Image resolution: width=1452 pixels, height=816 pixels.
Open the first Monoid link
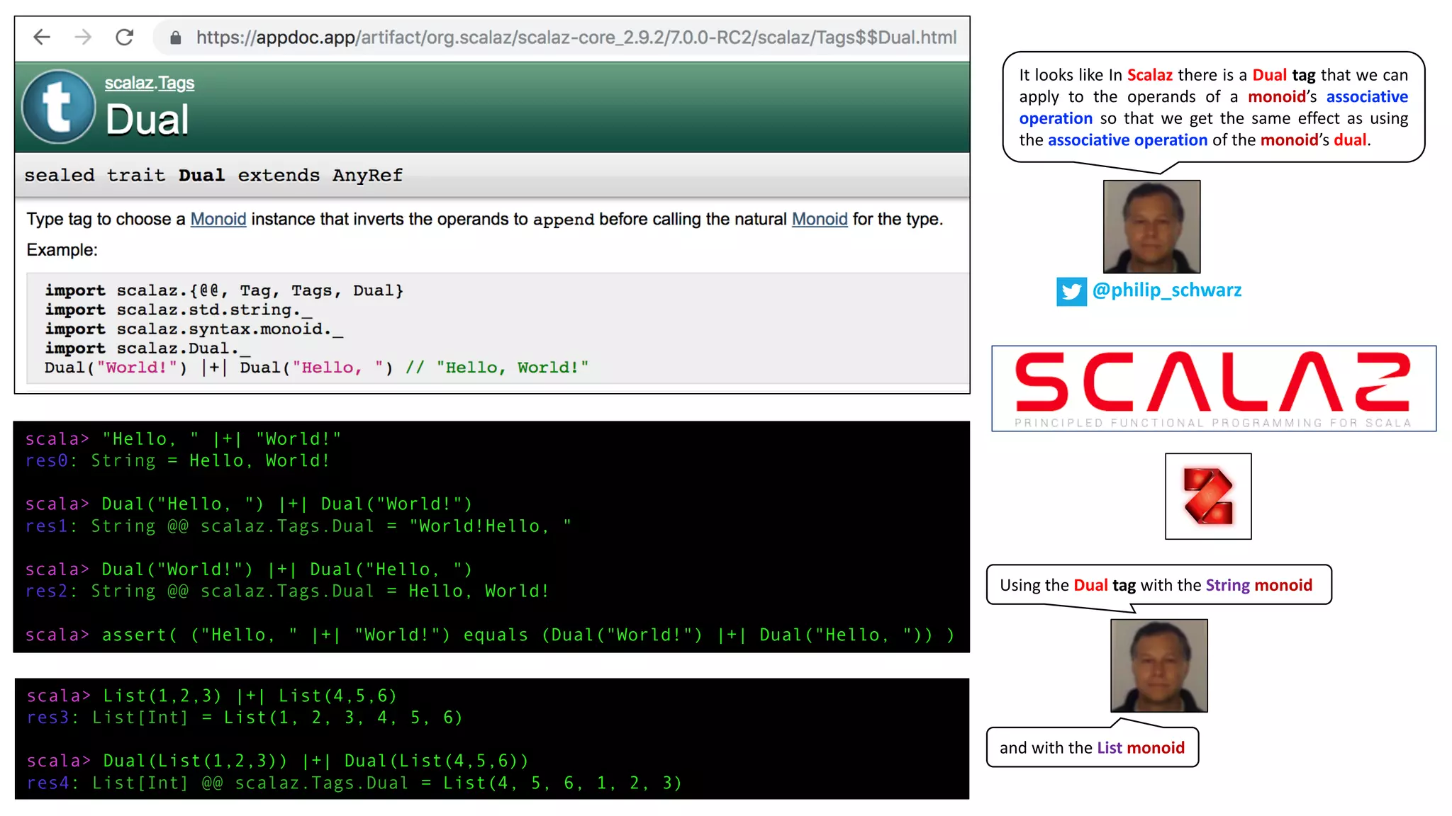pyautogui.click(x=218, y=219)
